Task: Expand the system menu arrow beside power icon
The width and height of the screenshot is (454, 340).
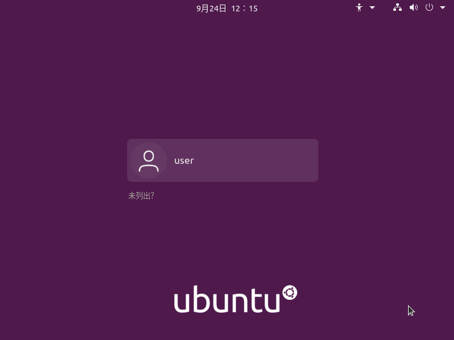Action: click(x=443, y=8)
